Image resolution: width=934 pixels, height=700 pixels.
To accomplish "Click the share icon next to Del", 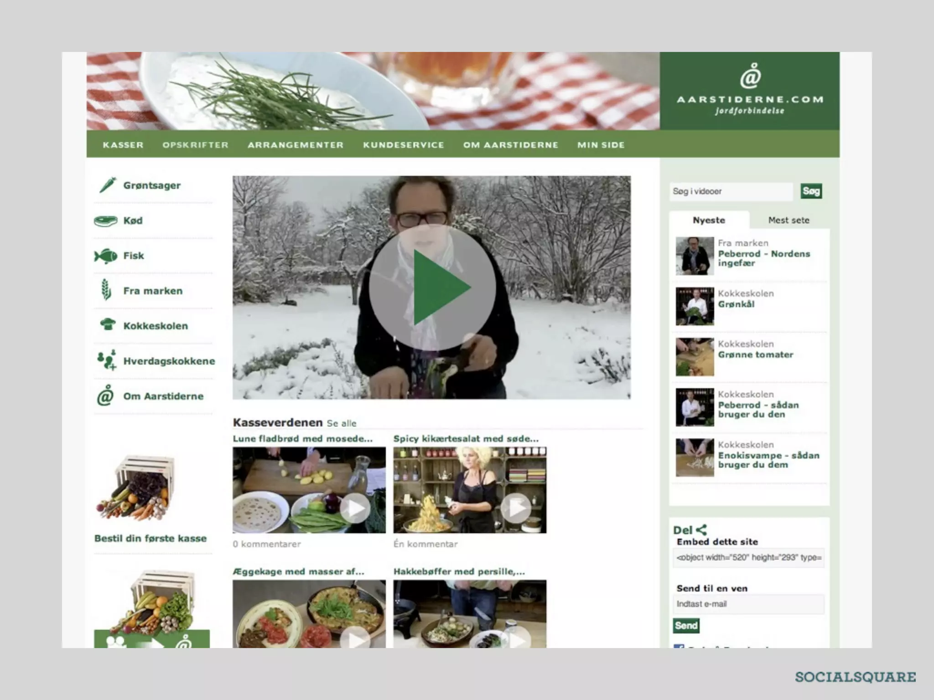I will (701, 530).
